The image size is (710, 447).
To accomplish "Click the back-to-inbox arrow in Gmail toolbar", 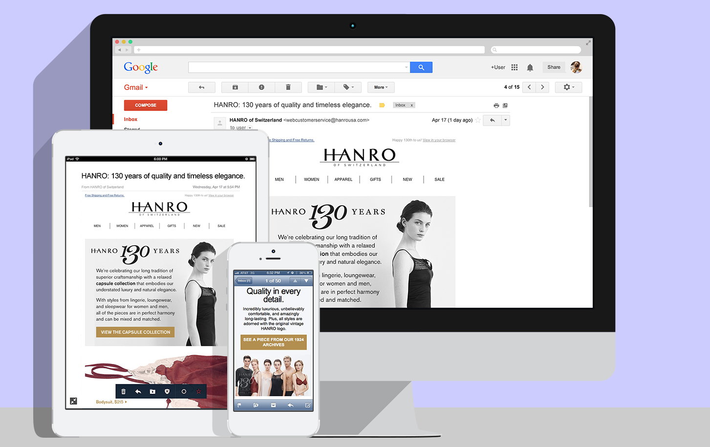I will click(x=201, y=87).
